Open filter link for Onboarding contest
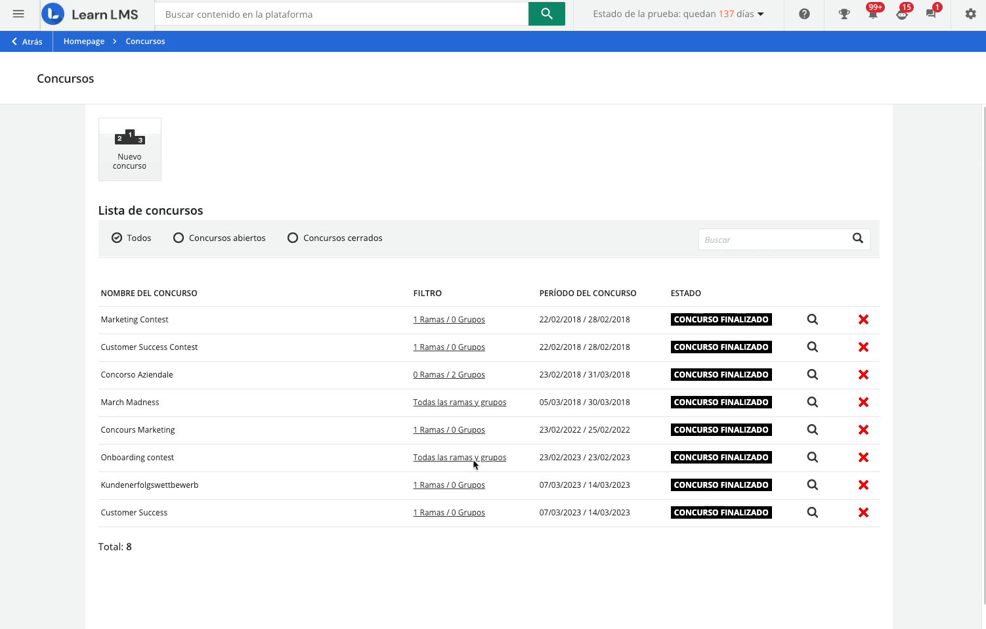The image size is (986, 629). [x=459, y=458]
